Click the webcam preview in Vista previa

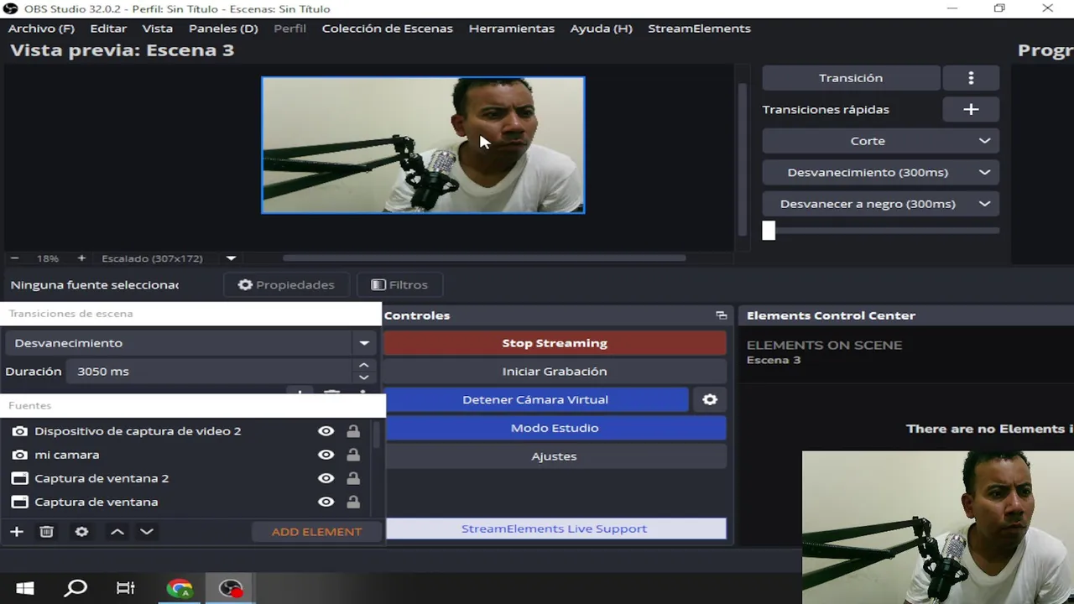pyautogui.click(x=423, y=145)
